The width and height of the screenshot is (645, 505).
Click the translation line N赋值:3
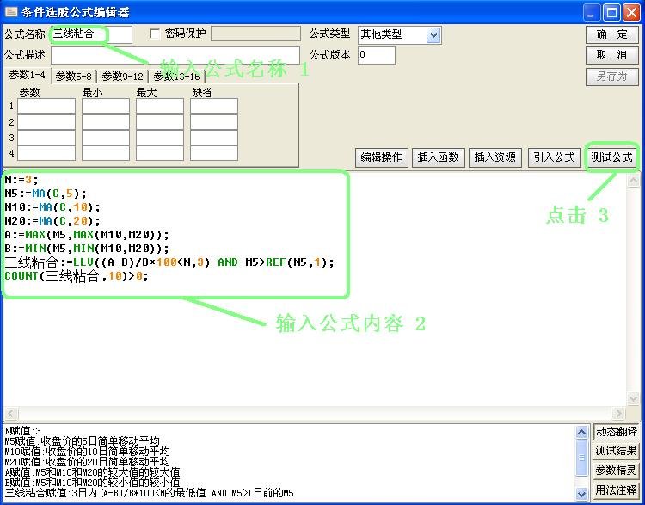23,431
